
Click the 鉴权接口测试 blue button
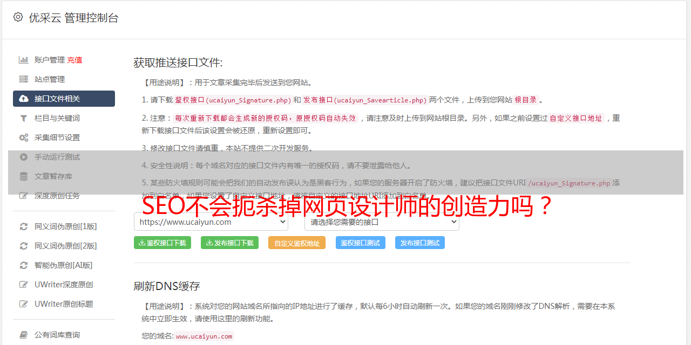pos(361,243)
